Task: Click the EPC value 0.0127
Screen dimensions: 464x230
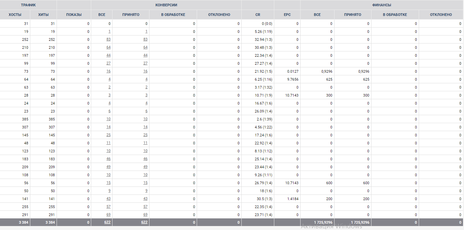Action: [x=292, y=71]
